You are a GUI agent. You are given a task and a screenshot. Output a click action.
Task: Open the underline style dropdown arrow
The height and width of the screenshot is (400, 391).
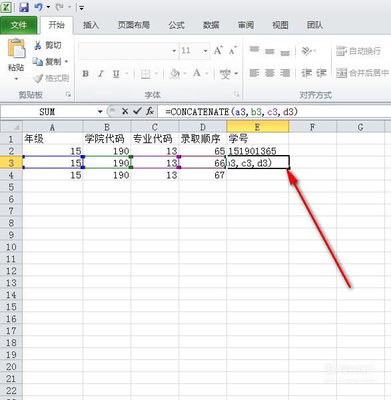click(127, 74)
